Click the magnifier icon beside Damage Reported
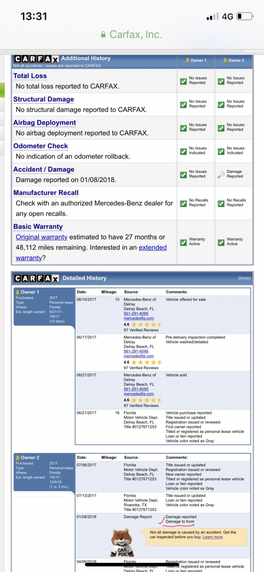 click(221, 174)
